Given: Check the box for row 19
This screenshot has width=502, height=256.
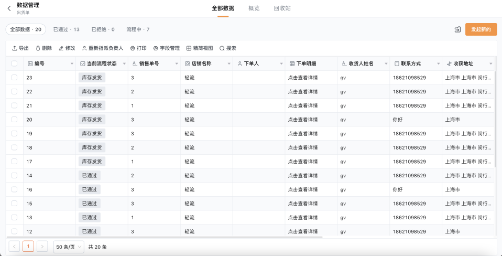Looking at the screenshot, I should click(x=14, y=134).
